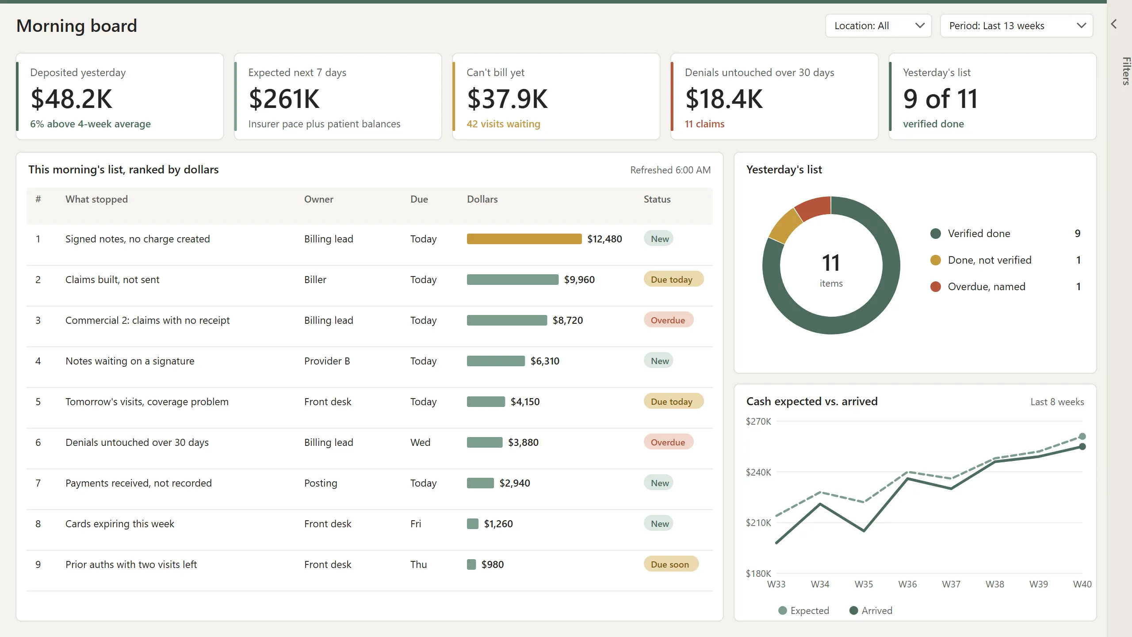The image size is (1132, 637).
Task: Sort by the Due column header
Action: [x=419, y=199]
